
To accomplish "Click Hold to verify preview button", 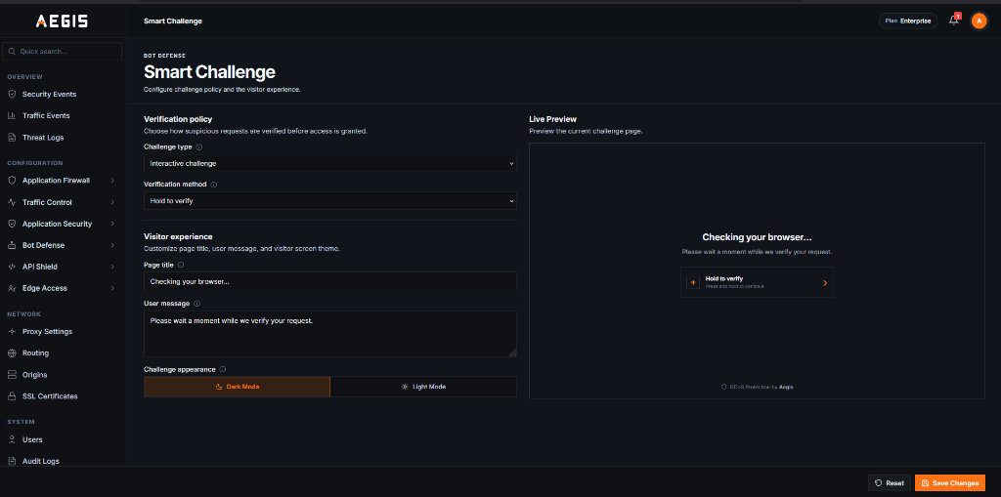I will click(x=757, y=282).
